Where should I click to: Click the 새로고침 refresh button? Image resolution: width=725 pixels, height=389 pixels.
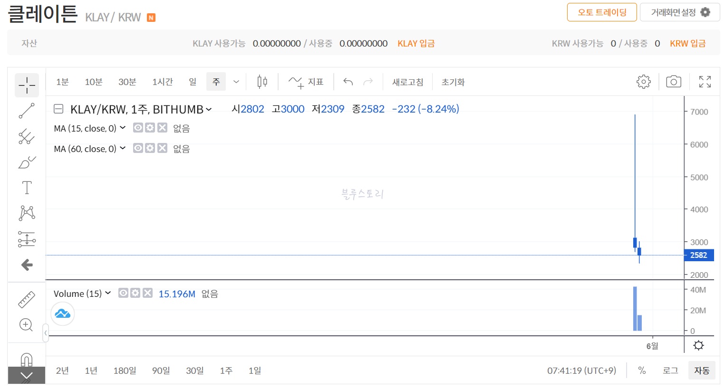click(407, 82)
